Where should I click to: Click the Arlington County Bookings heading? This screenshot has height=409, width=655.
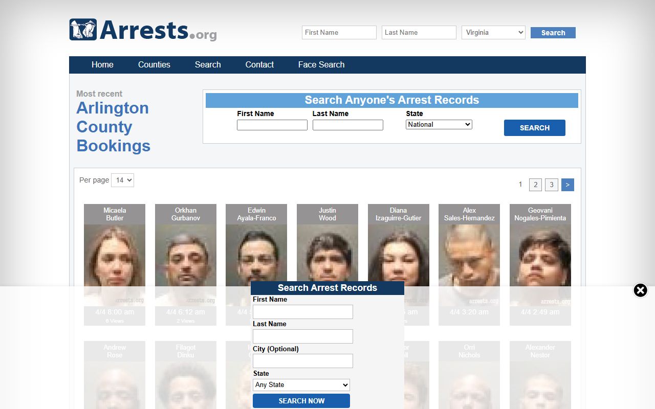click(113, 127)
